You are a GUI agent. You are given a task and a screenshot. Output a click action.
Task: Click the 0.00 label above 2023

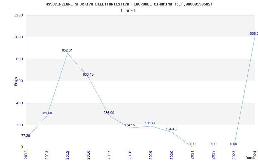[x=233, y=144]
